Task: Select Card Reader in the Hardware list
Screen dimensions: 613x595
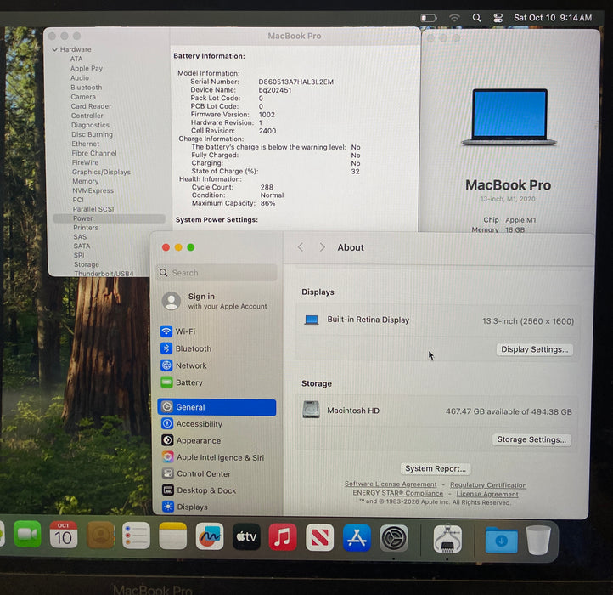Action: (91, 106)
